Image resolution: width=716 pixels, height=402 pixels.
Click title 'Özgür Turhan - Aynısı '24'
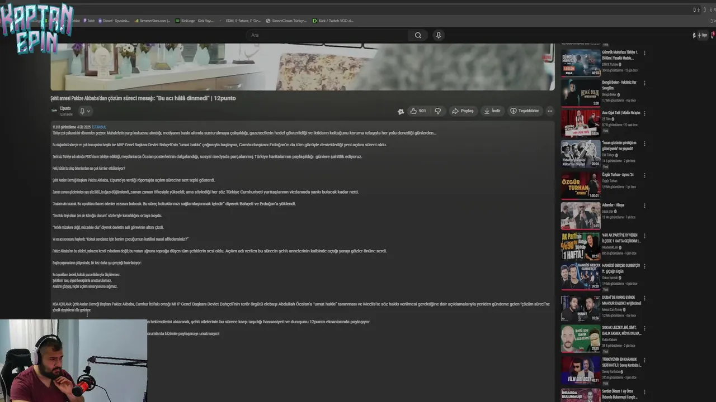click(618, 175)
